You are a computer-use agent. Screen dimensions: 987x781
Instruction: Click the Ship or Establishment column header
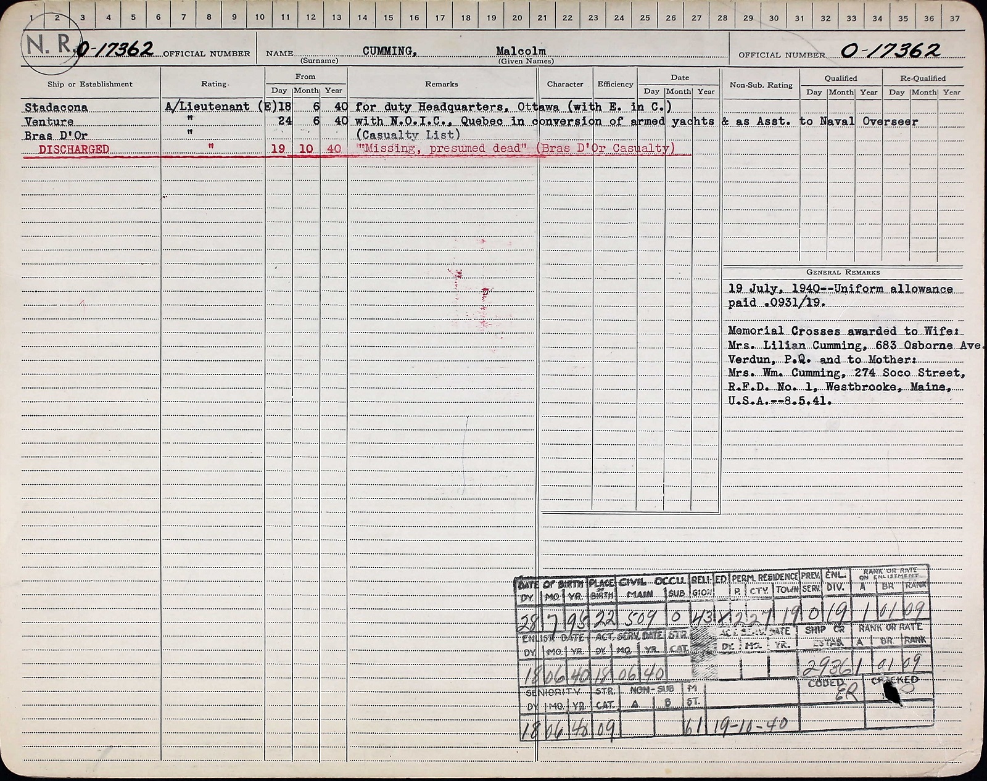coord(90,84)
